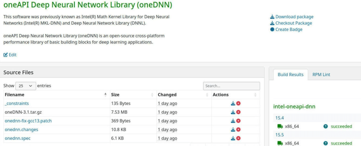The width and height of the screenshot is (361, 146).
Task: Click the Download package link
Action: 294,17
